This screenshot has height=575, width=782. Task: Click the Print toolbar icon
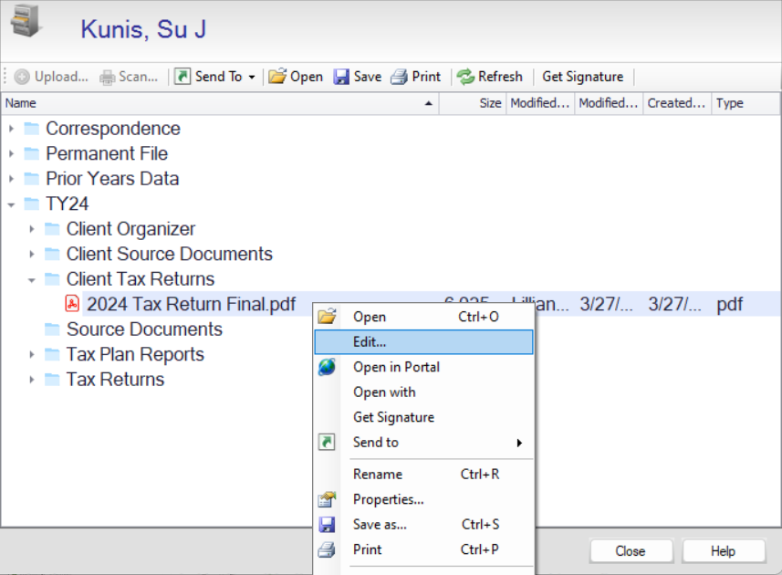pyautogui.click(x=398, y=77)
